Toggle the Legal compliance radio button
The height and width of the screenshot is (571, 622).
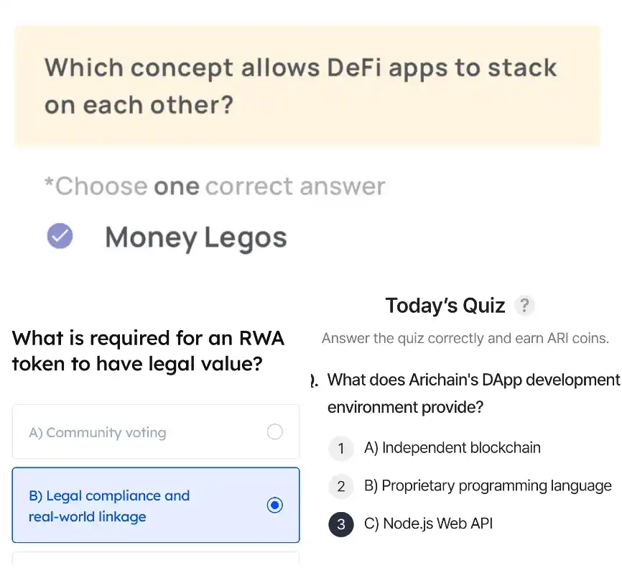275,505
